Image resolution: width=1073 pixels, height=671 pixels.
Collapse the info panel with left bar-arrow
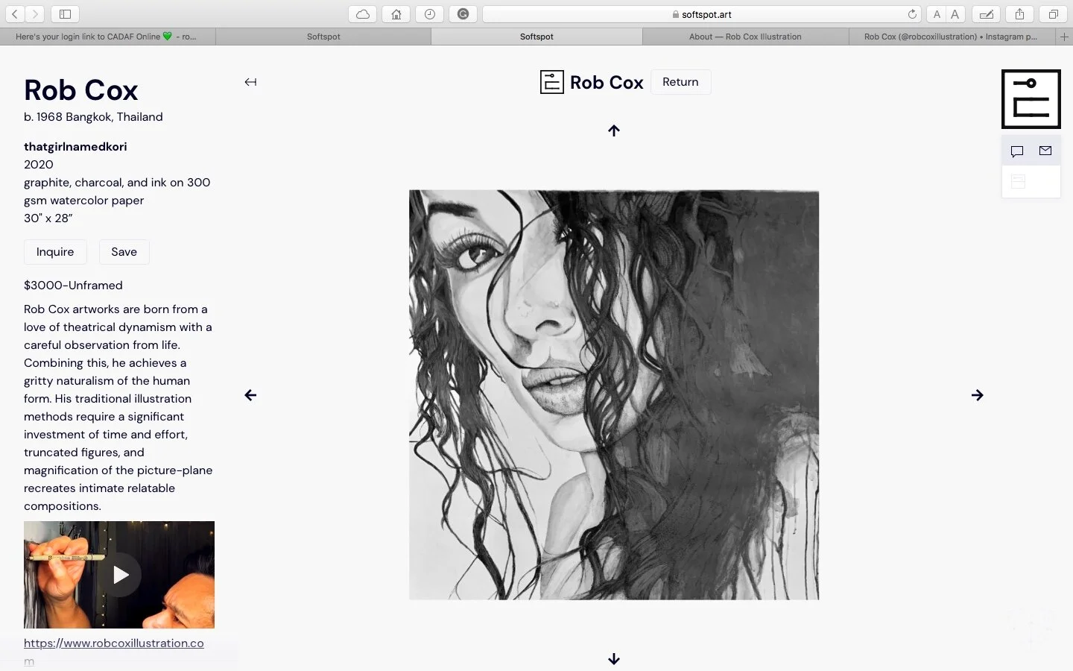tap(250, 82)
